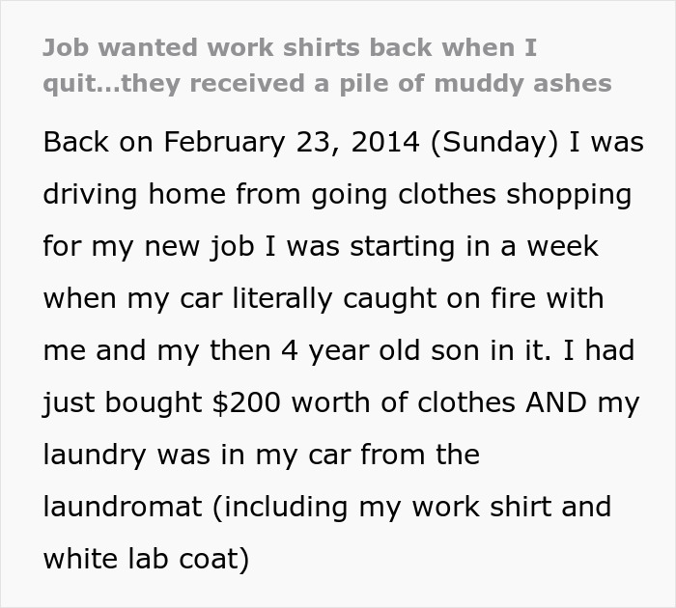Image resolution: width=676 pixels, height=608 pixels.
Task: Click the word "(Sunday)" in the first line
Action: point(493,143)
